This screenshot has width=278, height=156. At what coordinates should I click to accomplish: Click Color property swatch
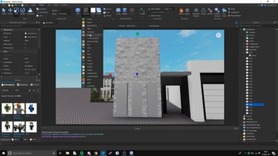(x=26, y=37)
